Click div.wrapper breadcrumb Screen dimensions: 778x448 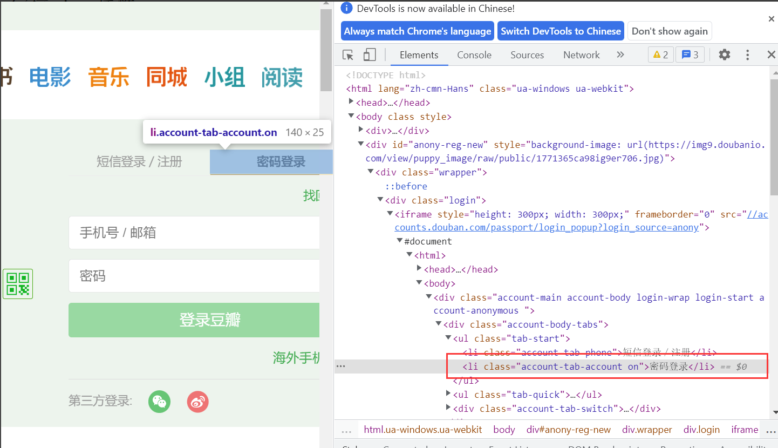click(x=647, y=430)
